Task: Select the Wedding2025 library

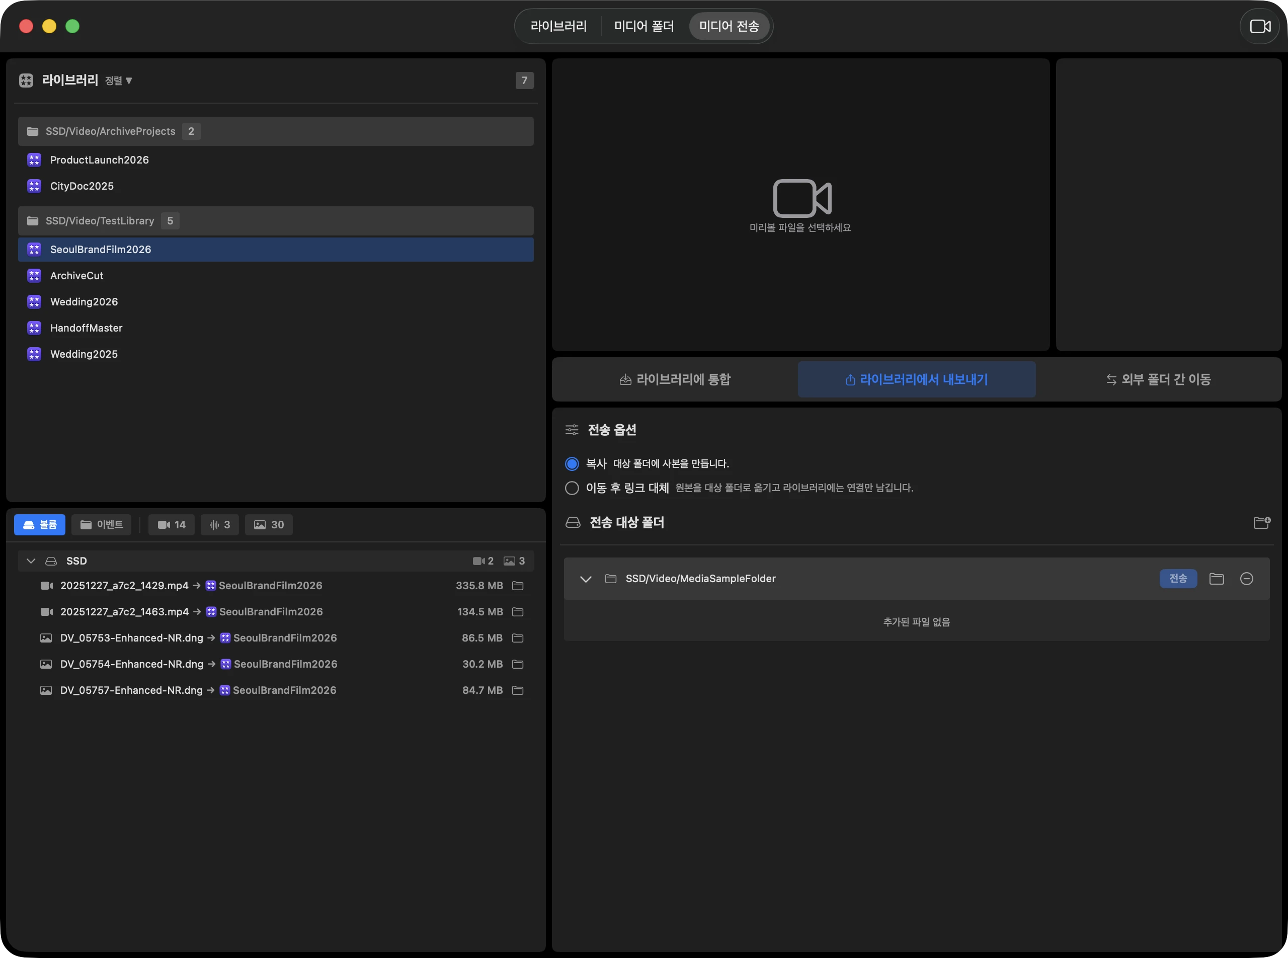Action: point(276,354)
